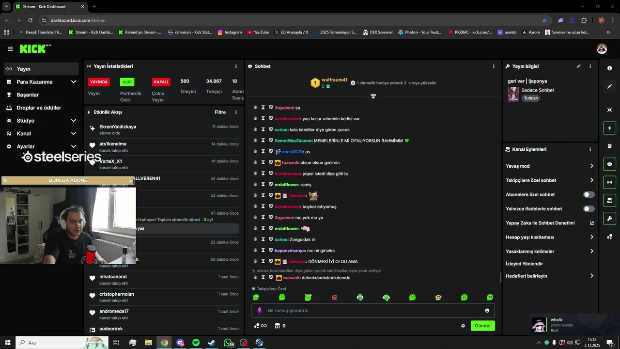Click the lightning bolt icon in right rail

click(x=609, y=128)
